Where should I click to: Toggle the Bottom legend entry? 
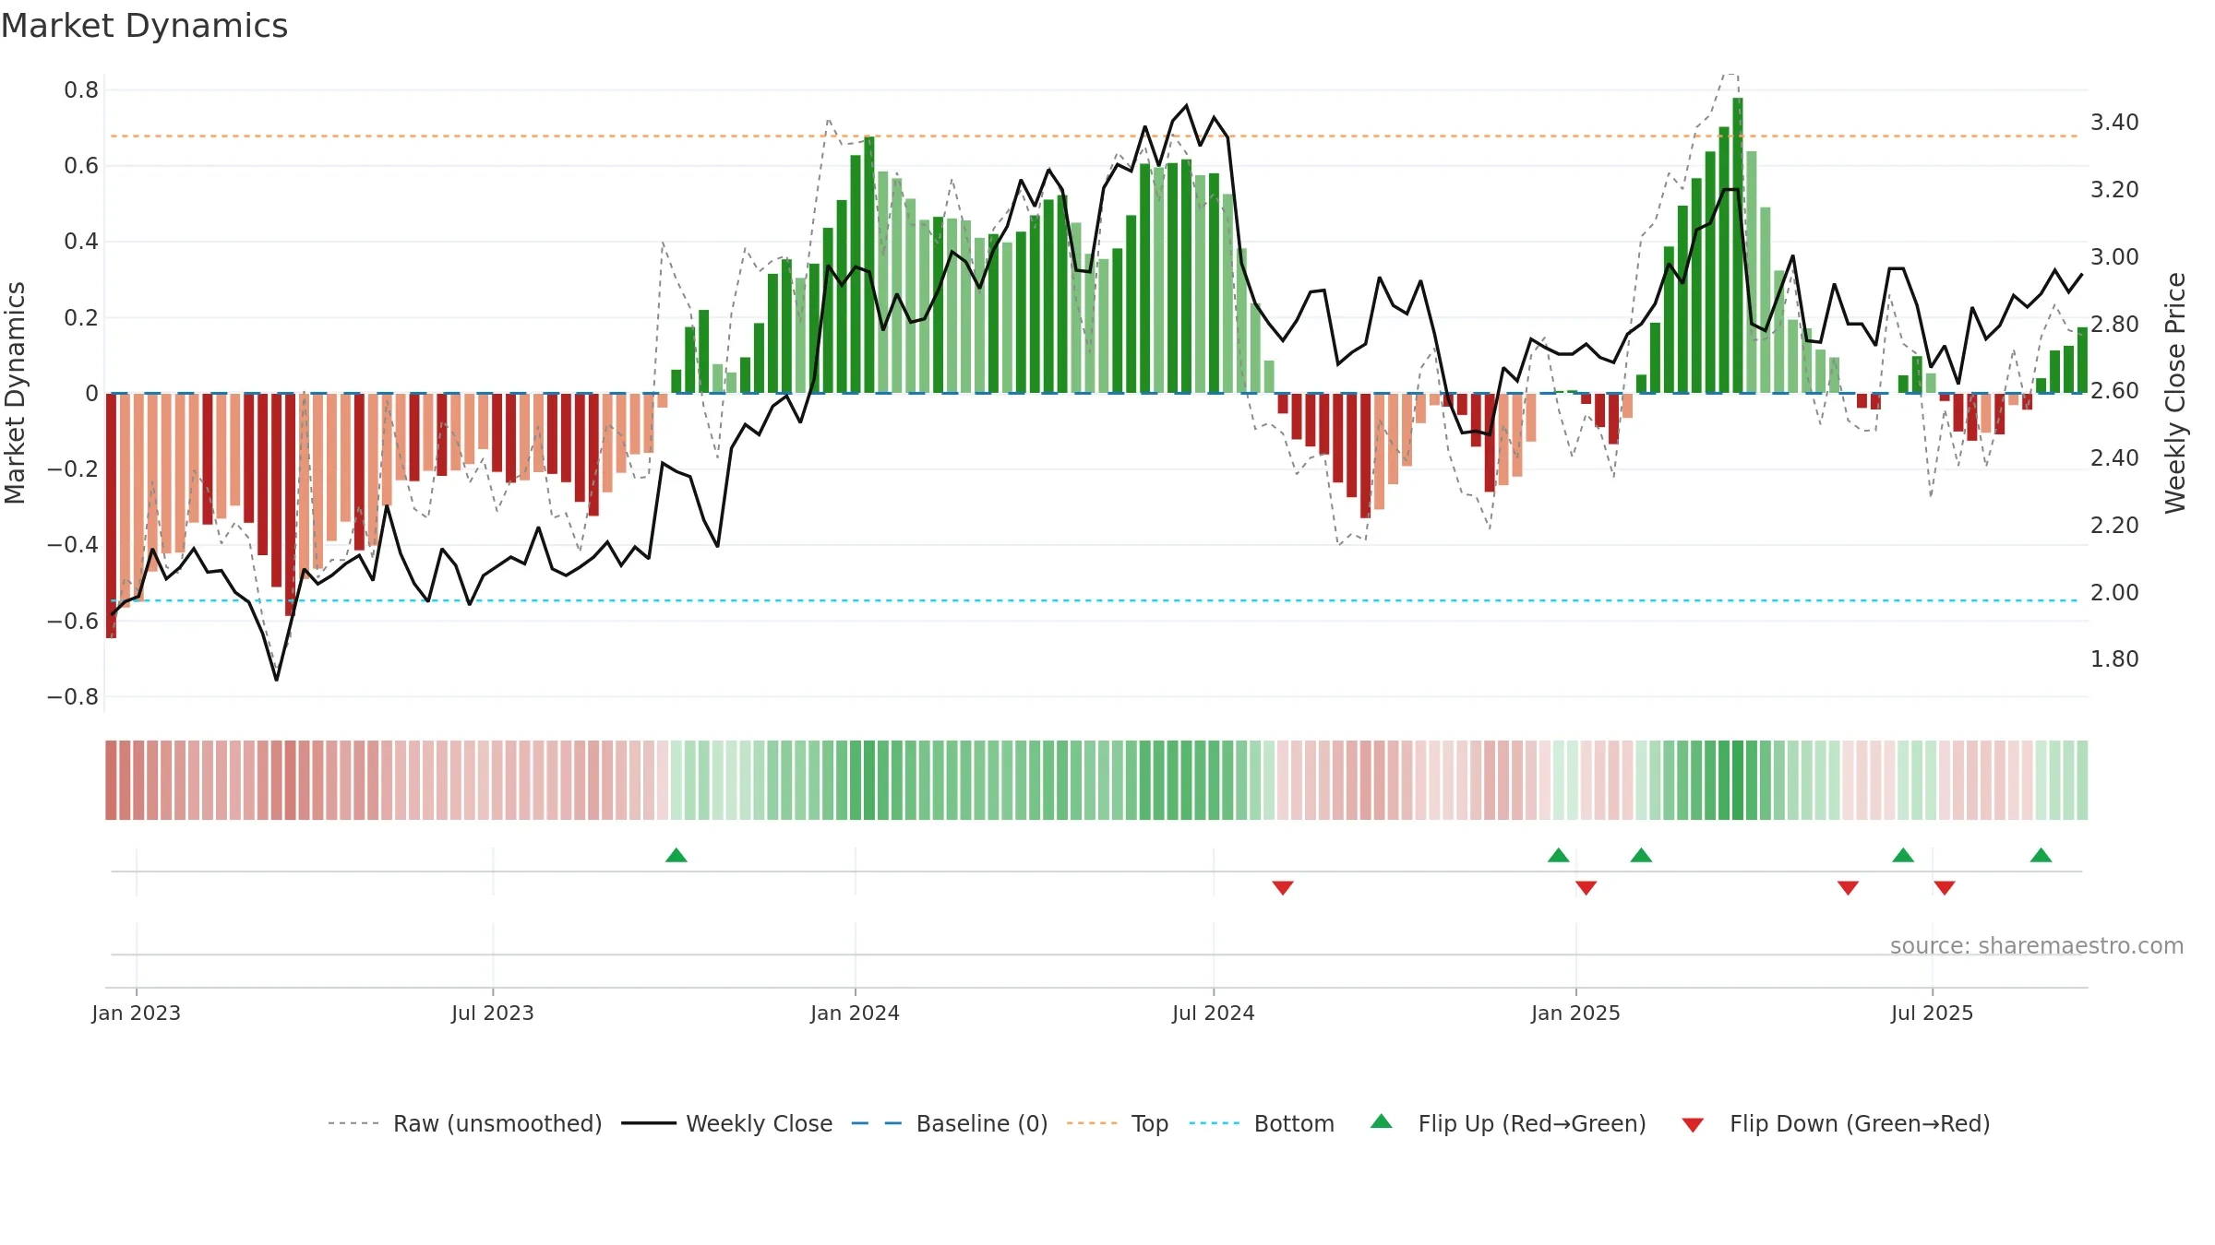1262,1123
